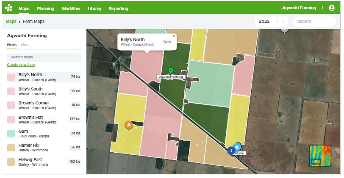344x178 pixels.
Task: Focus the top-right Search box
Action: [314, 22]
